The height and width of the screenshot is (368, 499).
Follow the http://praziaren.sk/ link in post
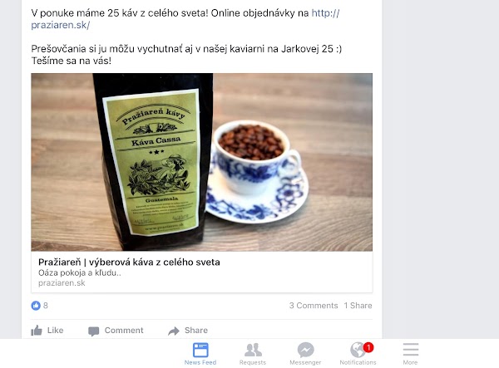[185, 19]
